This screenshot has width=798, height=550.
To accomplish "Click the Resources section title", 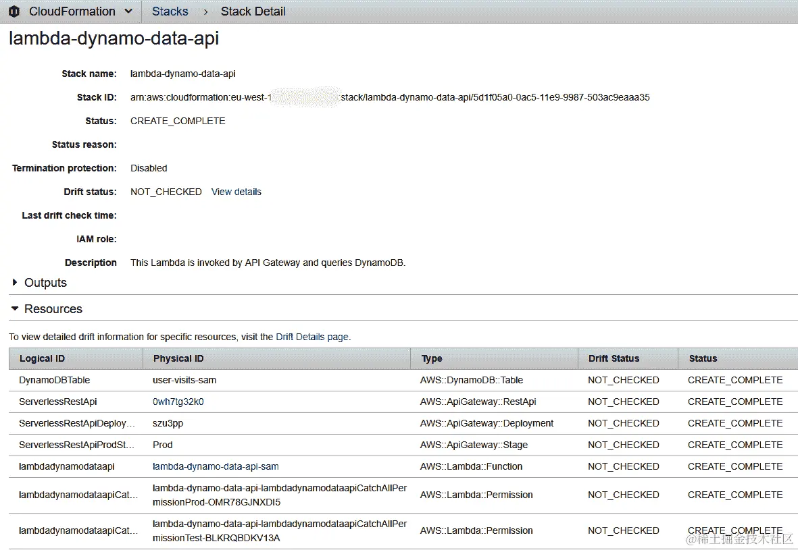I will click(x=53, y=309).
